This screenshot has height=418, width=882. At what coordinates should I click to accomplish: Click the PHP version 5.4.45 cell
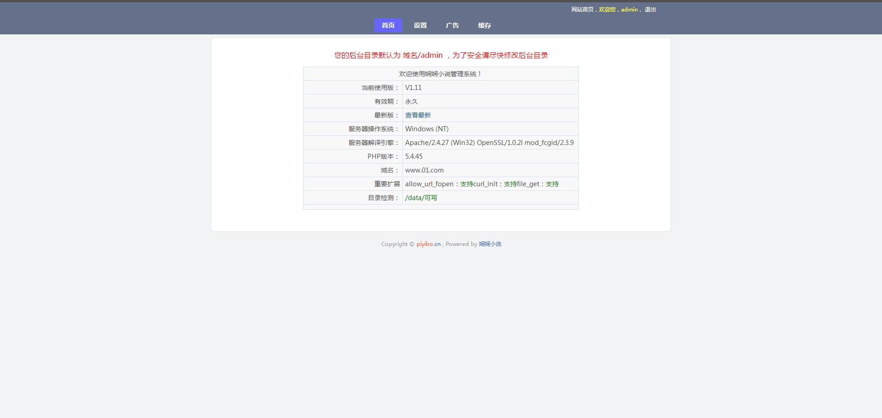coord(413,156)
